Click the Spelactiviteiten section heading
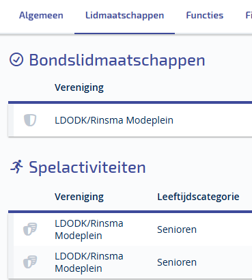The width and height of the screenshot is (252, 280). pyautogui.click(x=87, y=167)
